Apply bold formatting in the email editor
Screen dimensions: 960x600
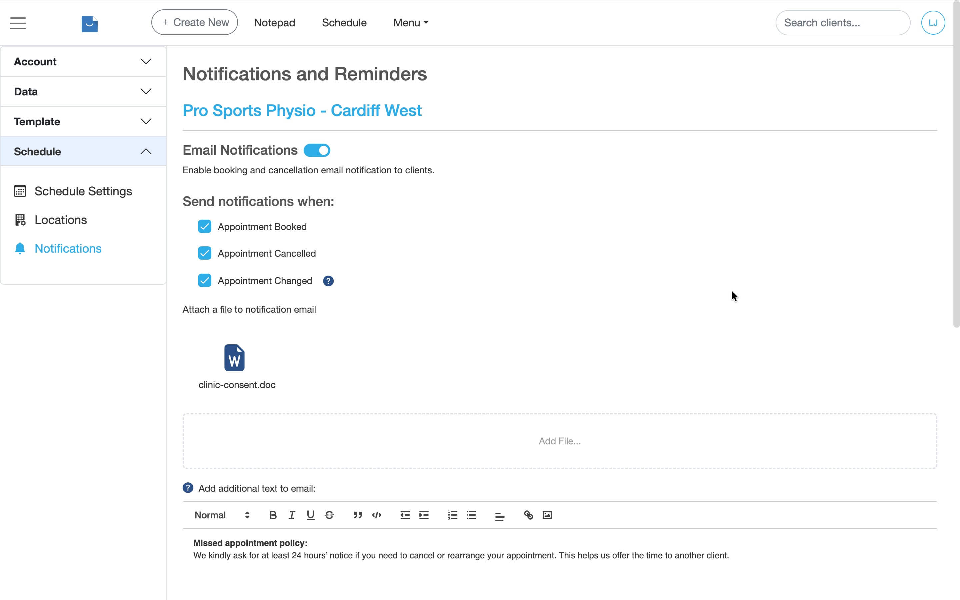273,515
